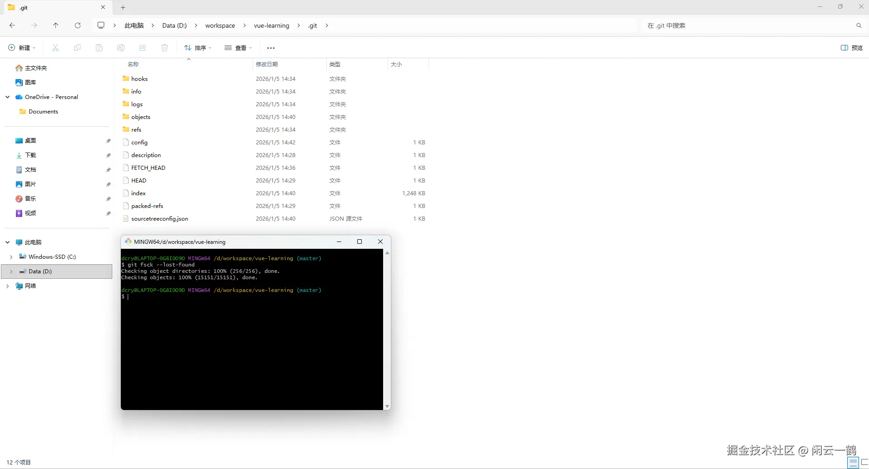
Task: Click the Delete trash icon
Action: [x=165, y=48]
